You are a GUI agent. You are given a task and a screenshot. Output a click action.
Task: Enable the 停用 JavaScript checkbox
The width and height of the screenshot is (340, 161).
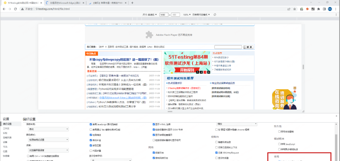point(279,144)
